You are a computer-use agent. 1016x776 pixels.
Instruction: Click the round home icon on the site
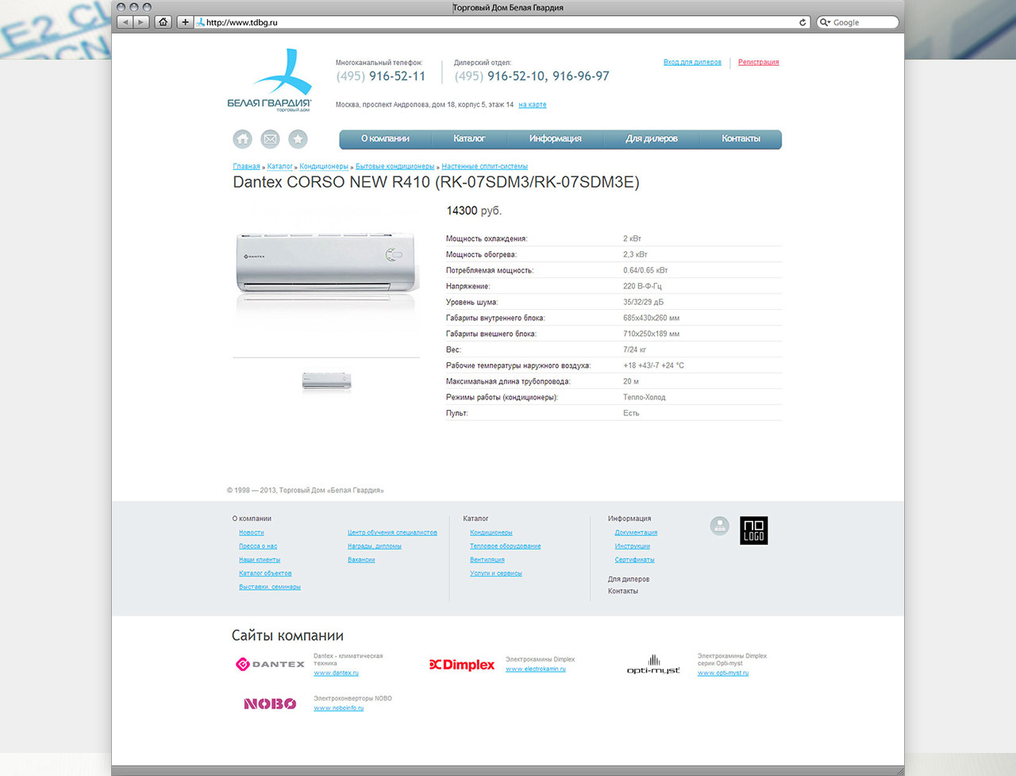tap(242, 139)
